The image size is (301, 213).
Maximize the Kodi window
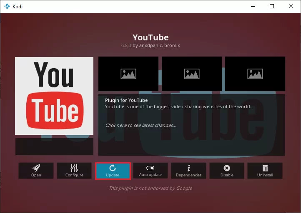272,6
